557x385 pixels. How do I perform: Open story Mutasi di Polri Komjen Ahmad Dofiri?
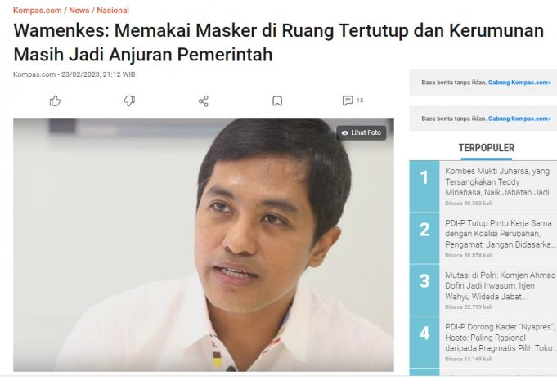(501, 285)
